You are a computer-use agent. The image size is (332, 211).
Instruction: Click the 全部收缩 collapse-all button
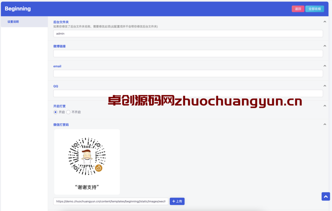pos(314,9)
